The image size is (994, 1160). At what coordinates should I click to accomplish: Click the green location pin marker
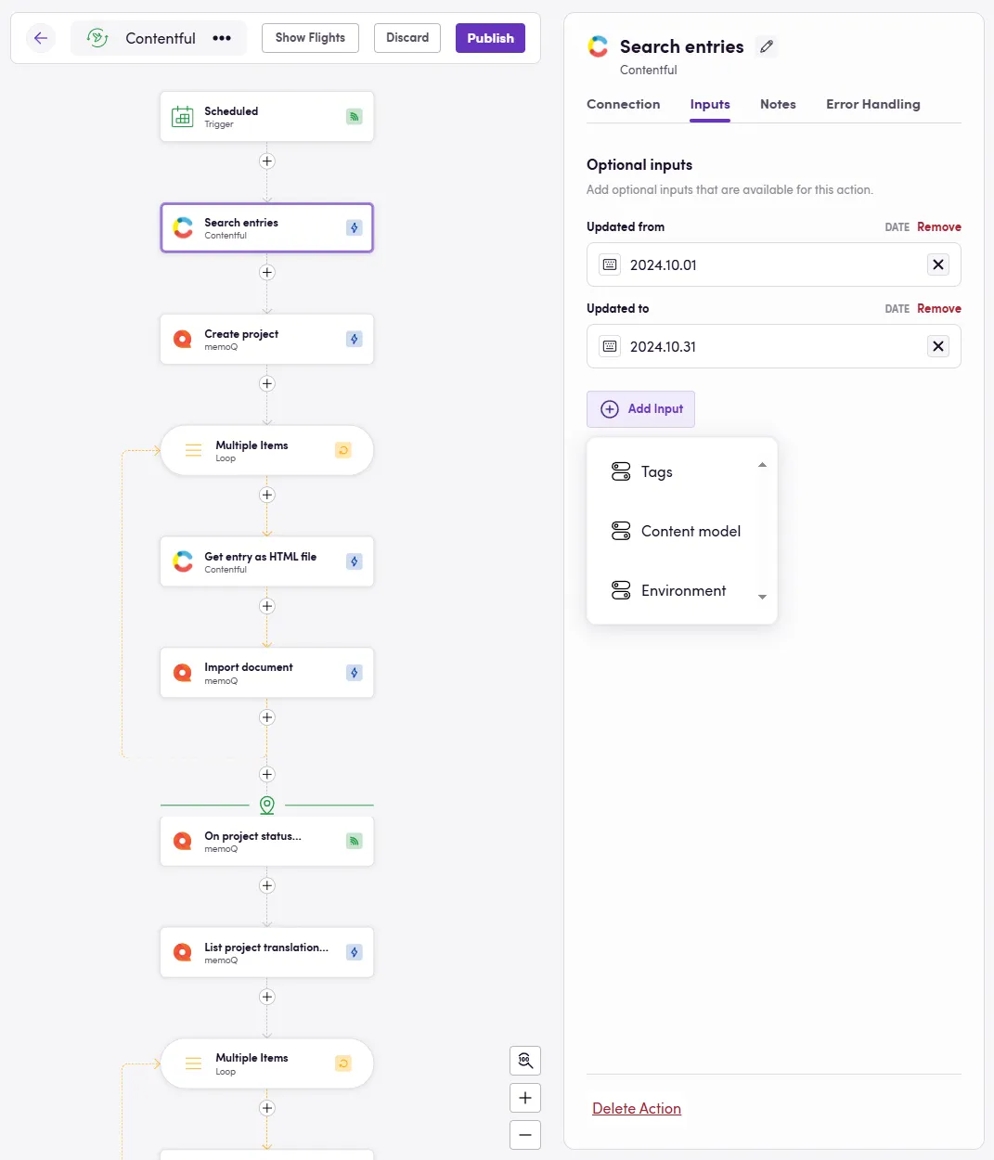coord(267,805)
